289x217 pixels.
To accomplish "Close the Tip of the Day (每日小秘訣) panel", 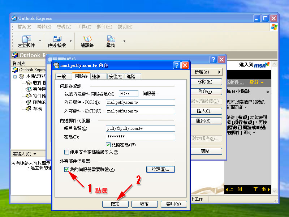I will tap(268, 92).
